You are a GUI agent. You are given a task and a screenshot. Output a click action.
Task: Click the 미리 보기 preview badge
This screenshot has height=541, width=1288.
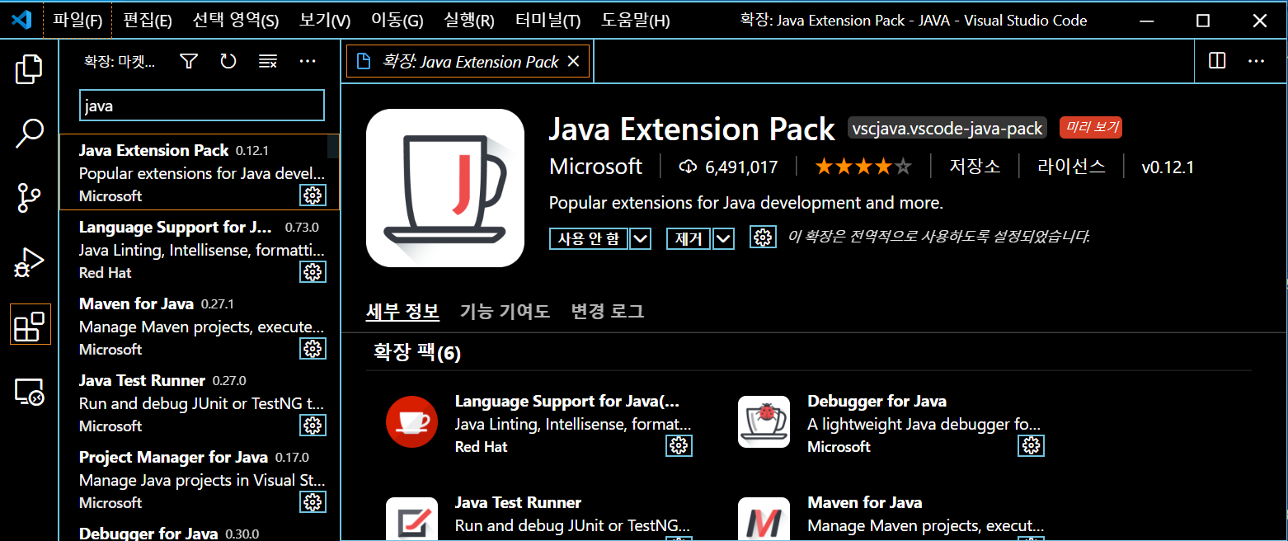pyautogui.click(x=1091, y=127)
